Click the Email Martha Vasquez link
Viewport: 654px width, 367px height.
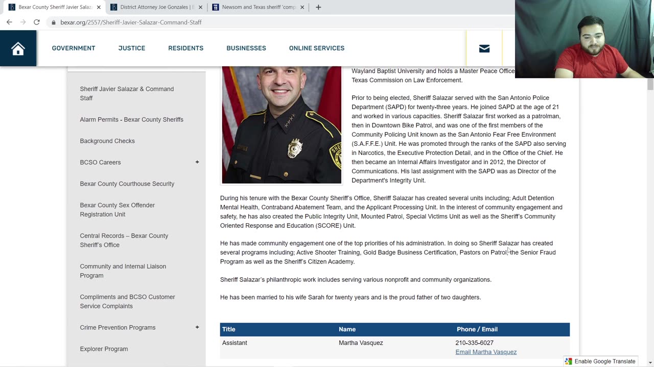(486, 352)
